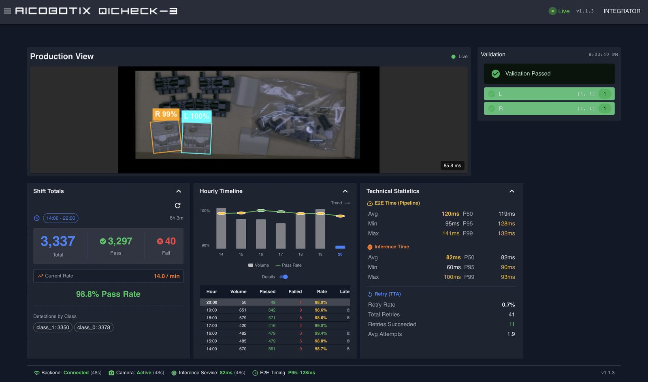Toggle the Volume legend item
648x382 pixels.
tap(258, 265)
